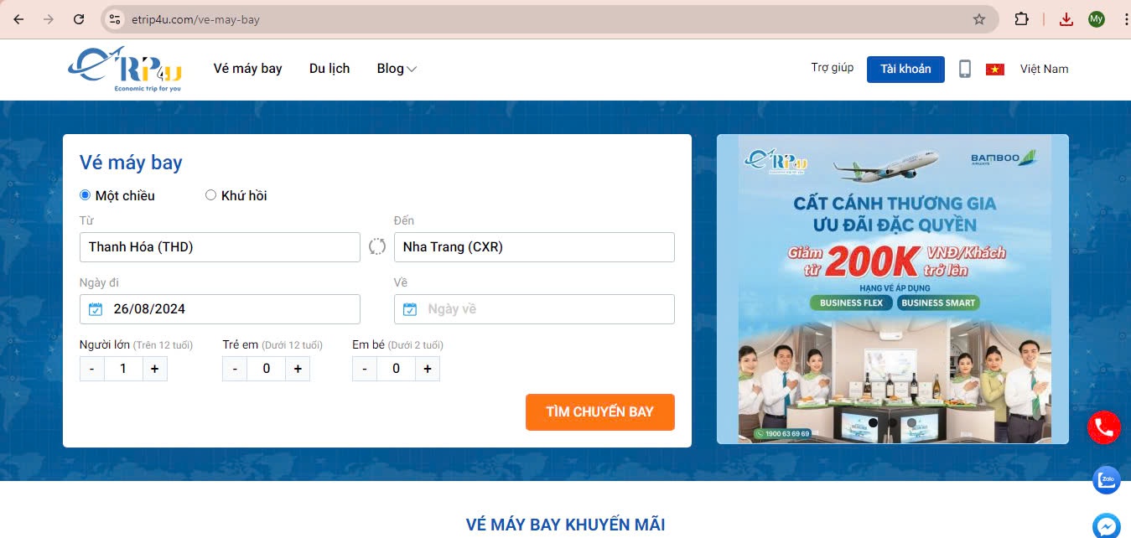Click the Tài khoản account button
The image size is (1131, 538).
[x=905, y=69]
